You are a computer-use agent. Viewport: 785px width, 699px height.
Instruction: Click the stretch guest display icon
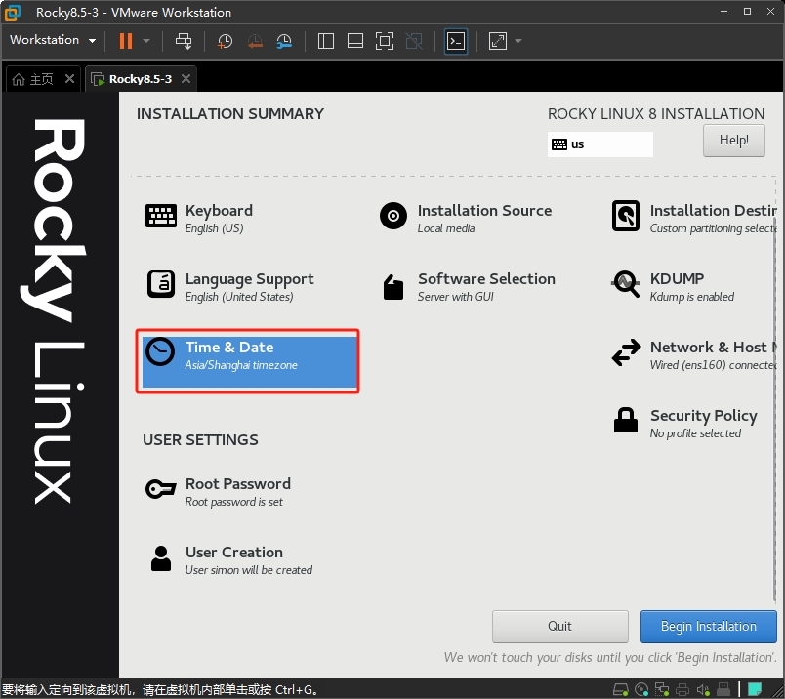tap(498, 41)
